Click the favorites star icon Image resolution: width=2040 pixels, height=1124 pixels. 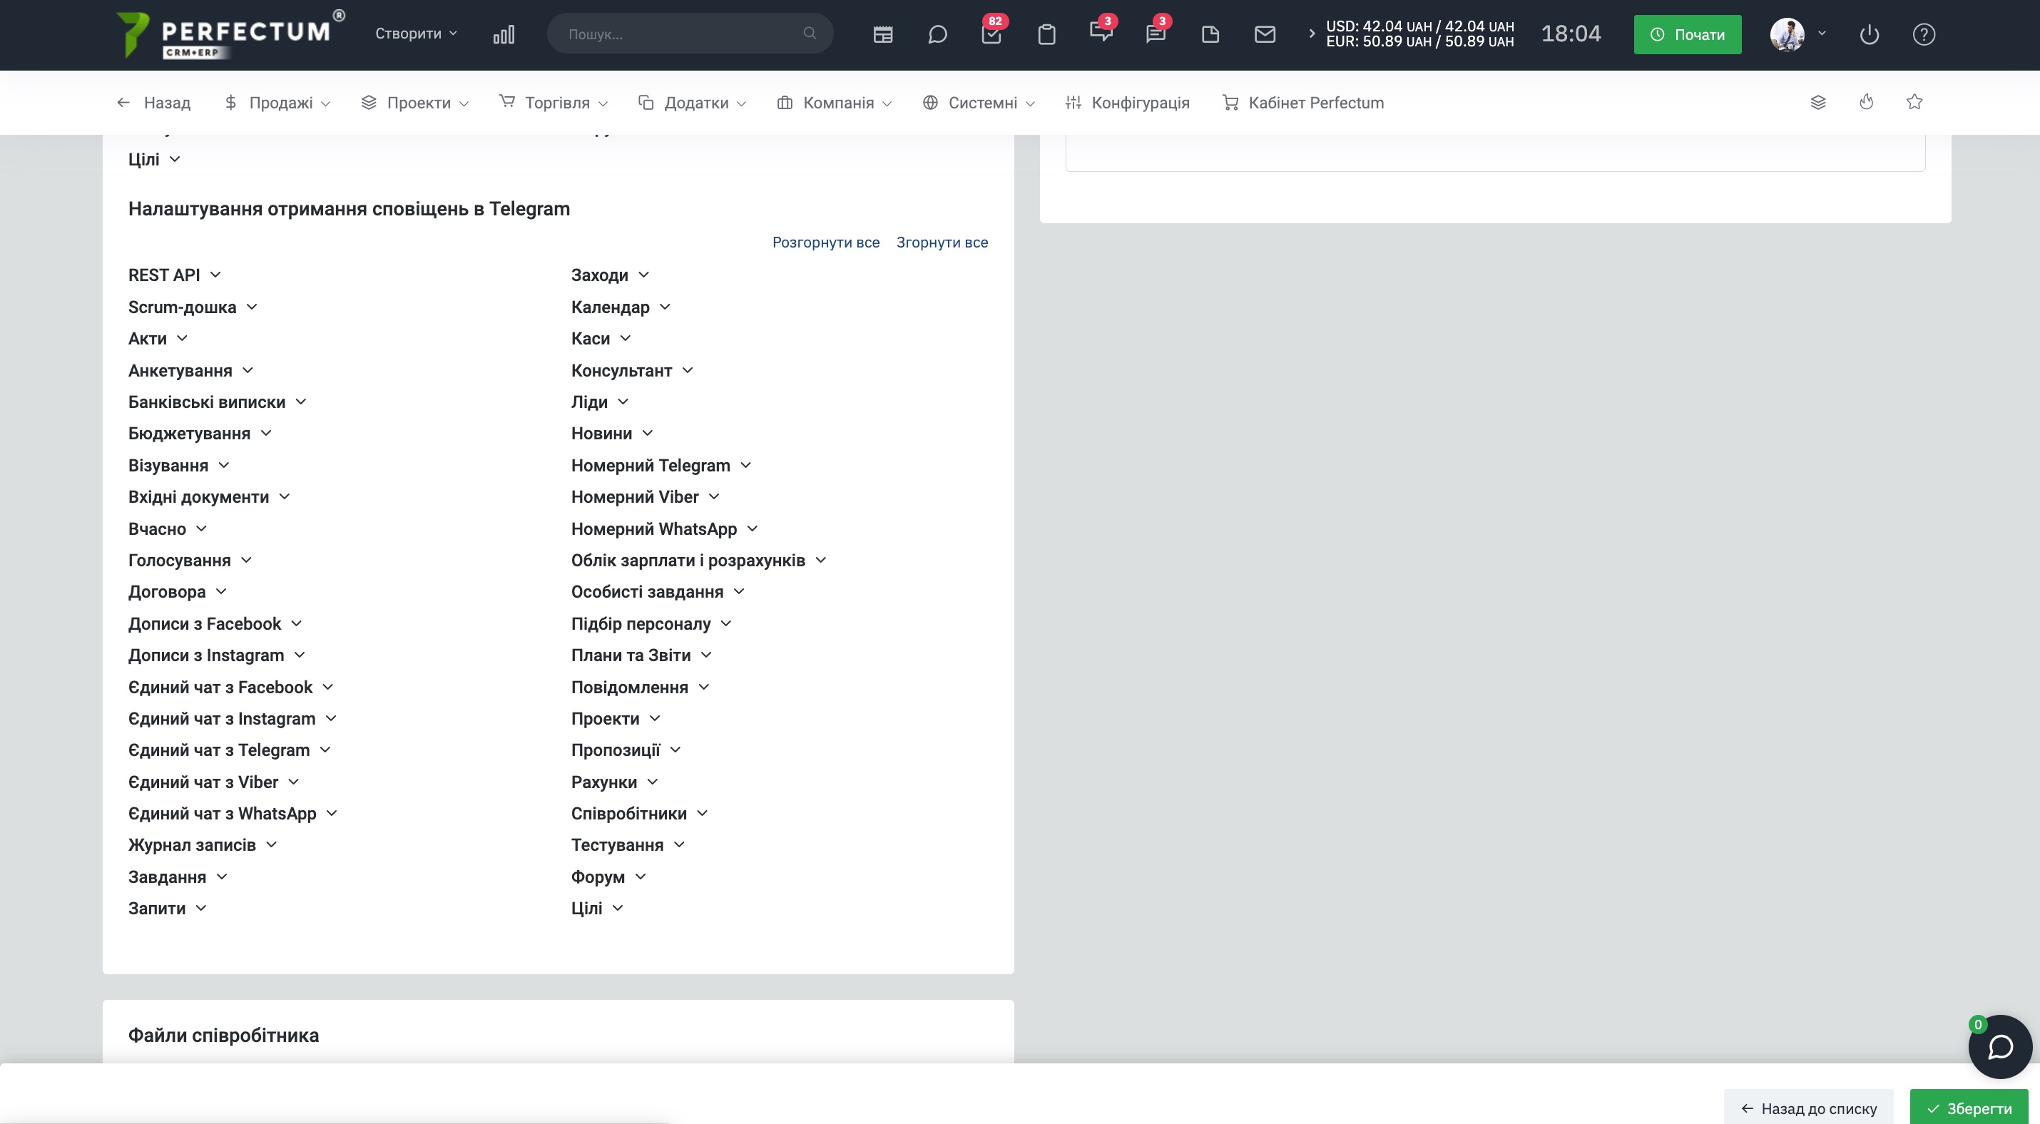1914,102
